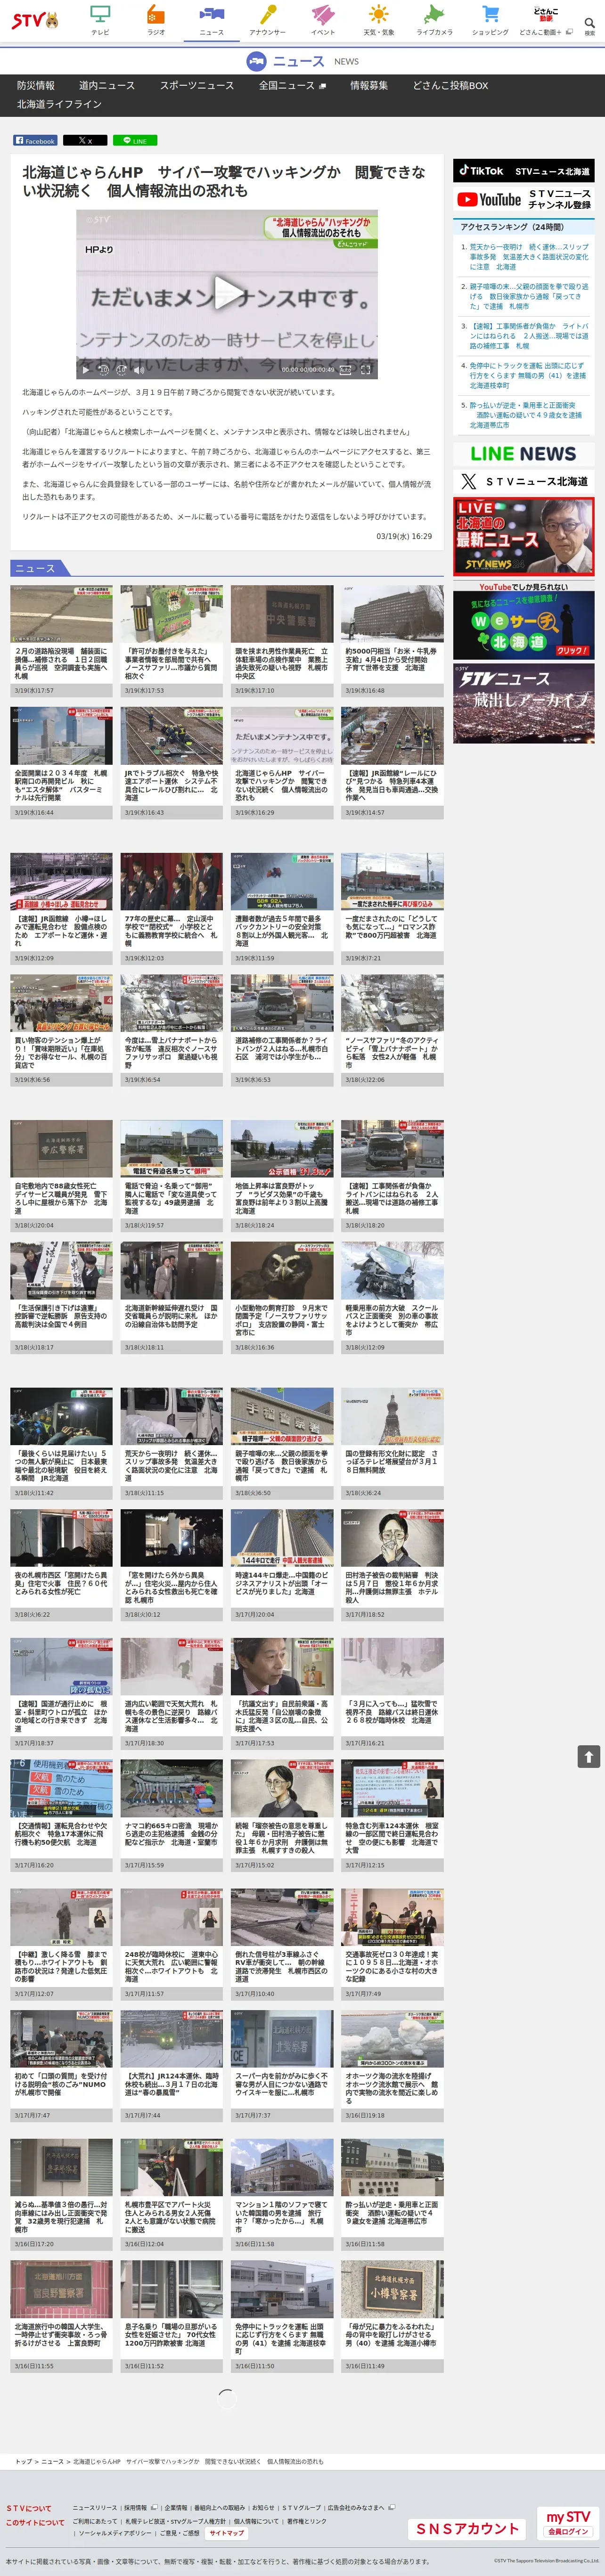Open footer link STVについて
Image resolution: width=605 pixels, height=2576 pixels.
point(29,2508)
